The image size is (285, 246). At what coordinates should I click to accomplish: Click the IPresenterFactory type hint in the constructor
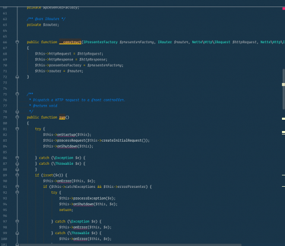click(100, 42)
